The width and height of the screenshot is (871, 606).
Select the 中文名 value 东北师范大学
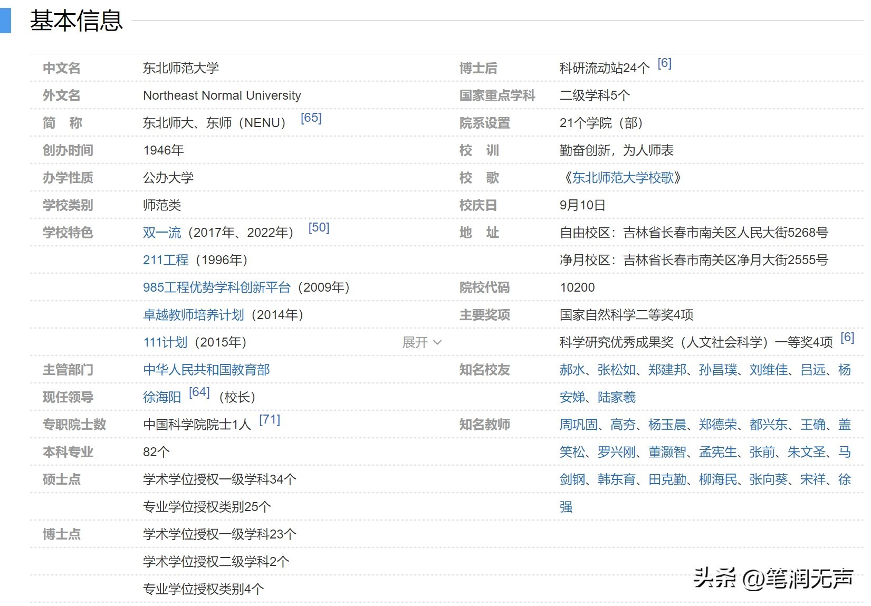pos(181,68)
